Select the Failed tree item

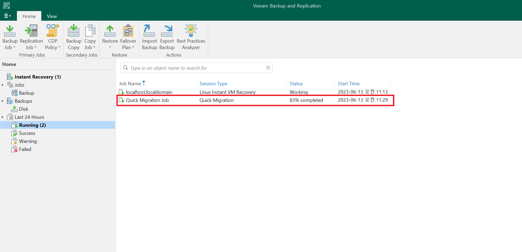(x=25, y=149)
